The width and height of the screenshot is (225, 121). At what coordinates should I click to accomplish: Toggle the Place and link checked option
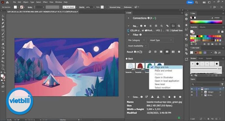coord(166,67)
